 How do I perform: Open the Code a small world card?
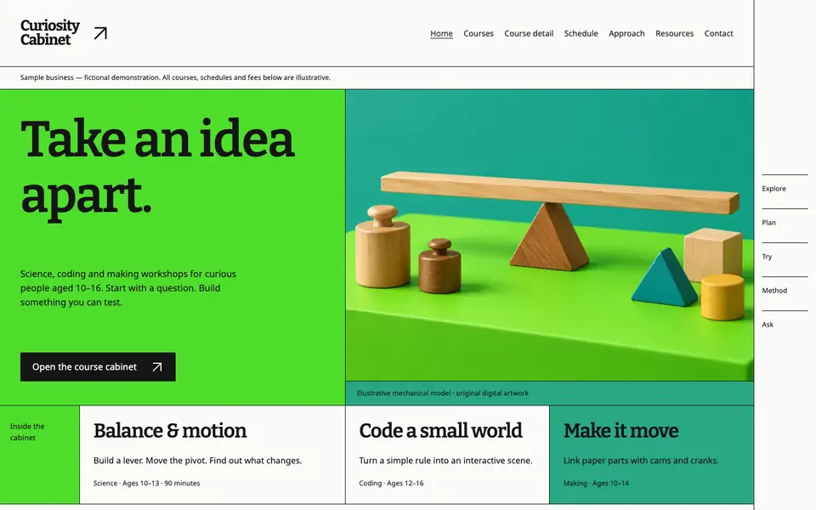point(448,455)
